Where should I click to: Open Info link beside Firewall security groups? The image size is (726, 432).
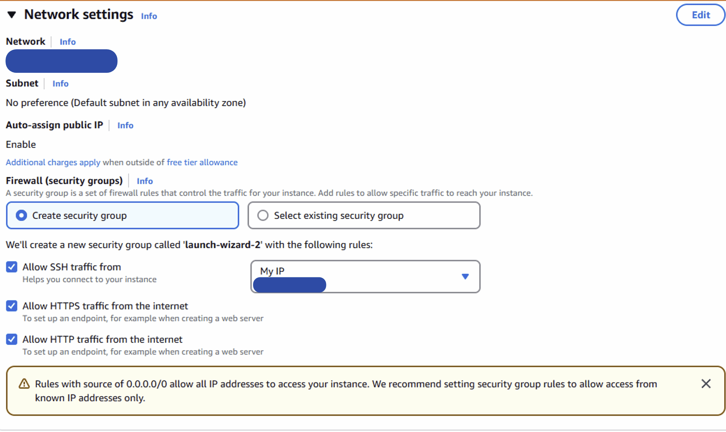[145, 181]
